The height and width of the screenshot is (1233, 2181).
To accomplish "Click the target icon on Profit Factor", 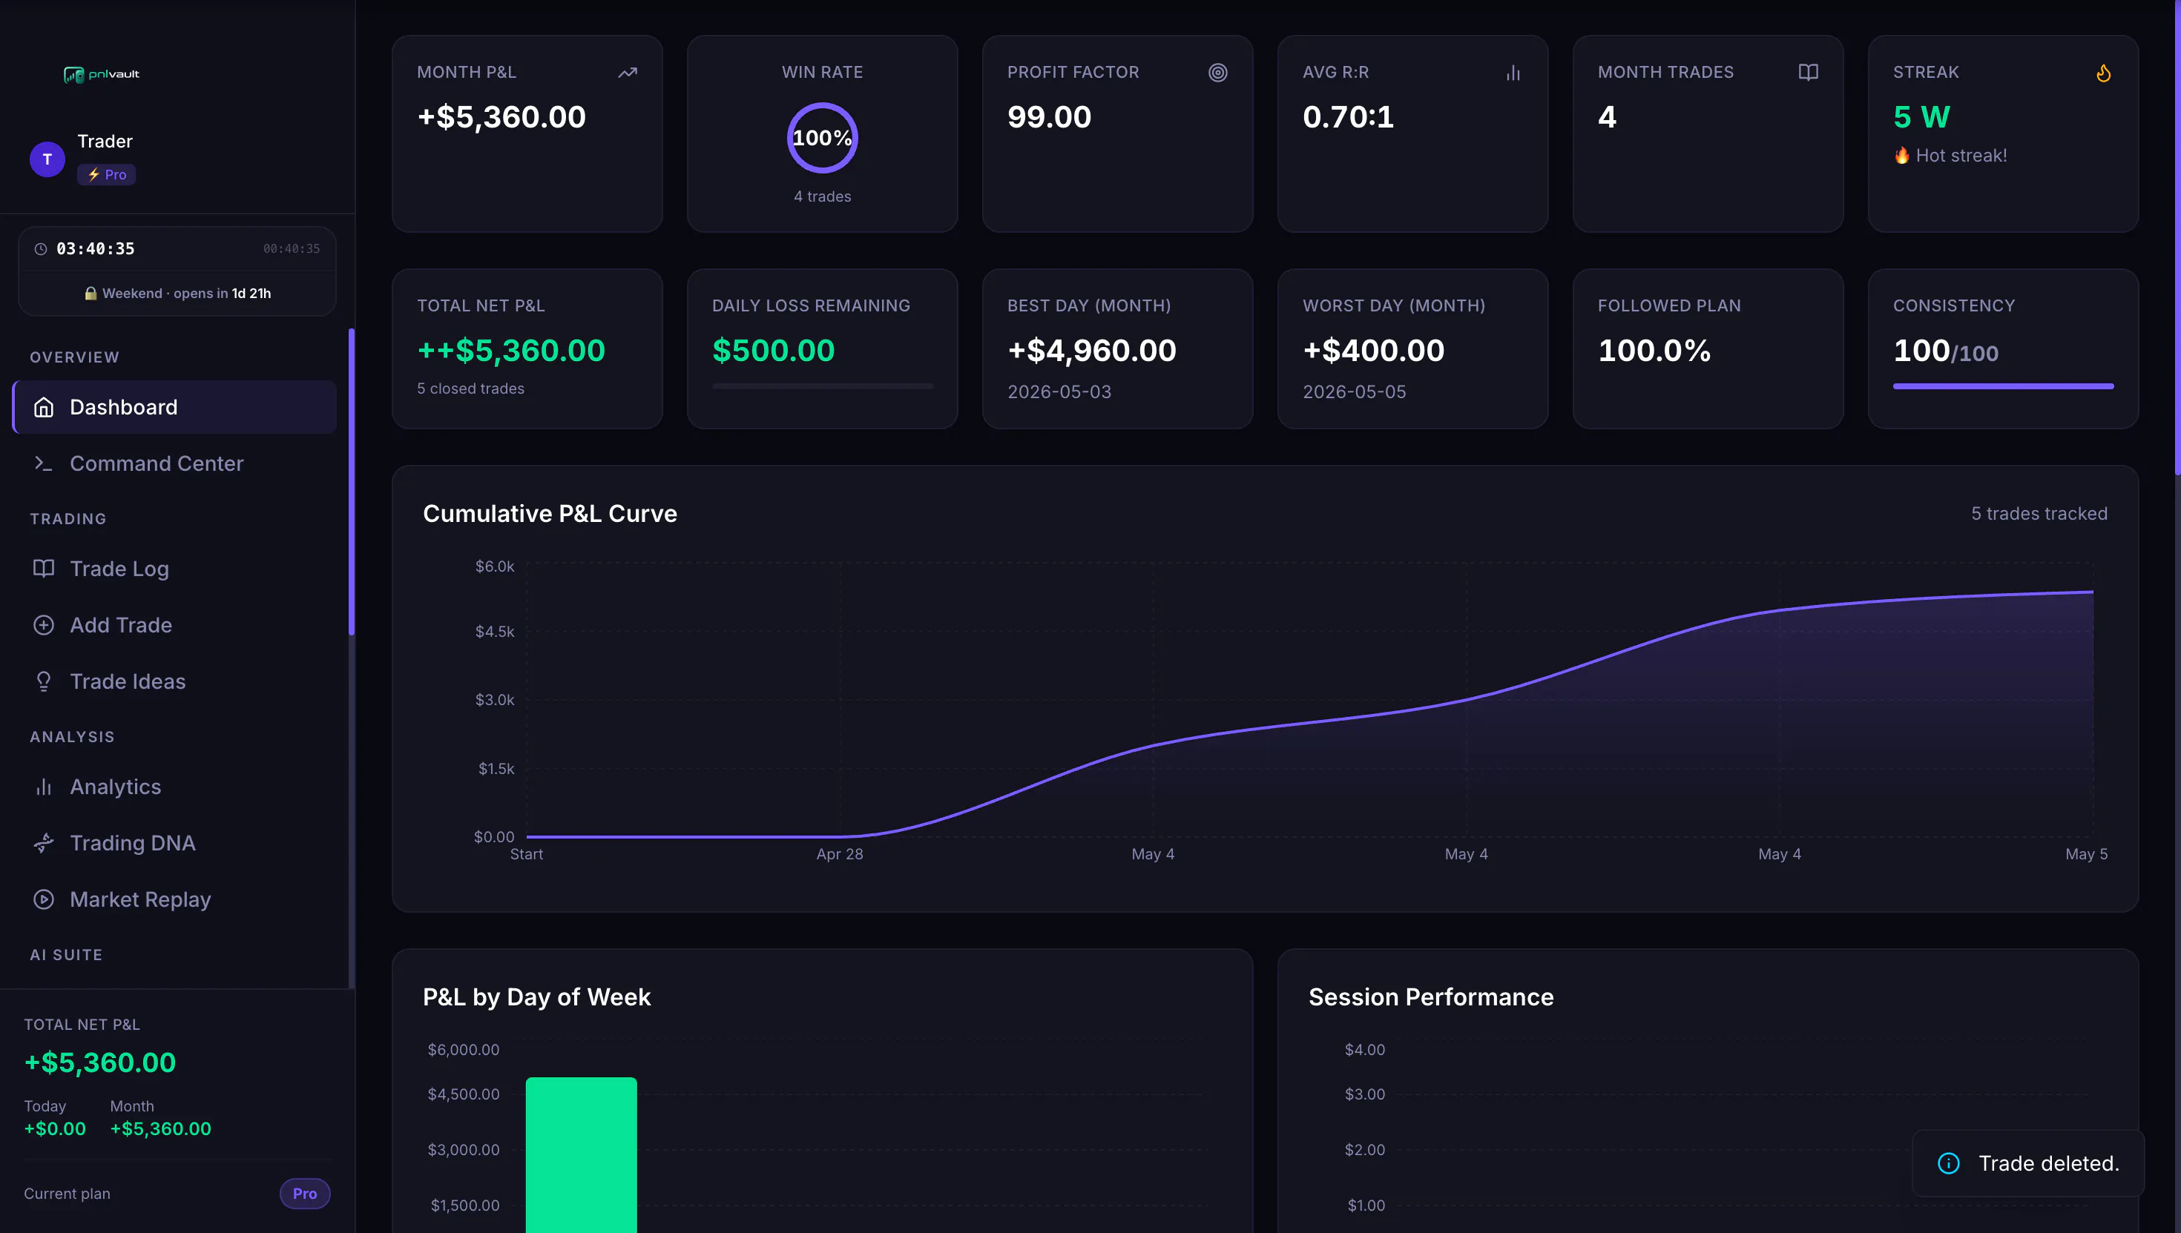I will click(1217, 73).
